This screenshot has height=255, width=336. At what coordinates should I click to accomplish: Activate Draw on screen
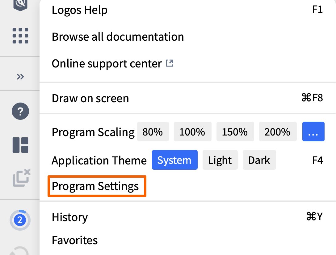click(90, 98)
